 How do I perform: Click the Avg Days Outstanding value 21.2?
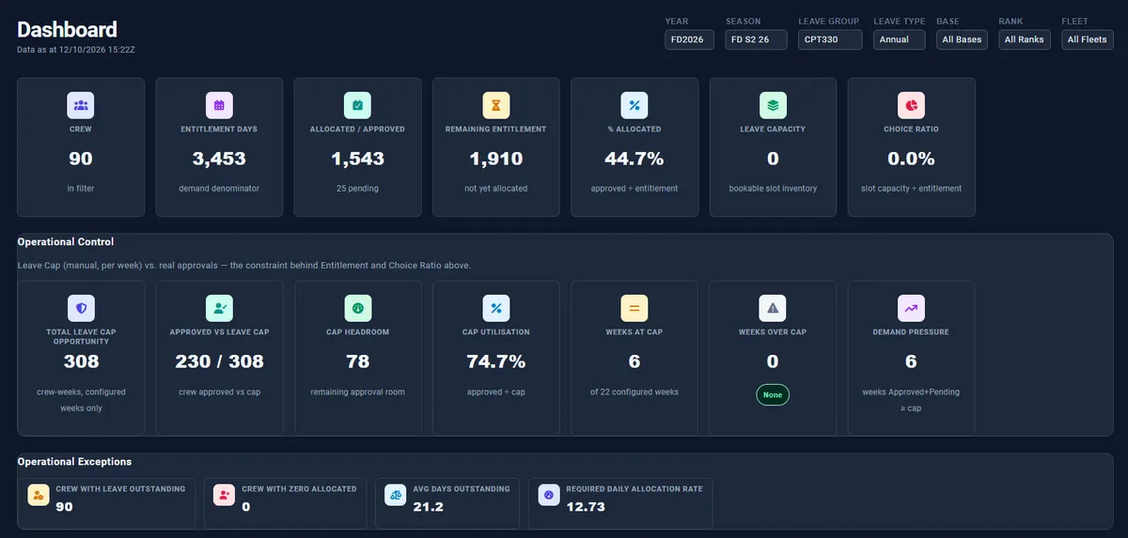[429, 507]
